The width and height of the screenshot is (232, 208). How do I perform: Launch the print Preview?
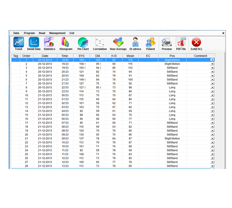point(167,44)
